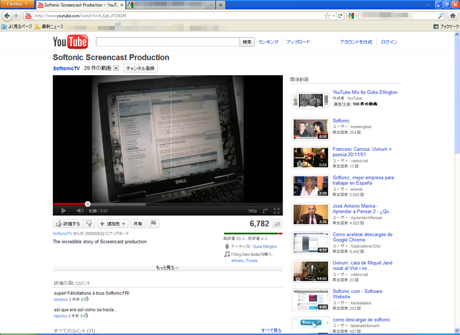Switch the video to fullscreen
Screen dimensions: 460x335
[277, 210]
